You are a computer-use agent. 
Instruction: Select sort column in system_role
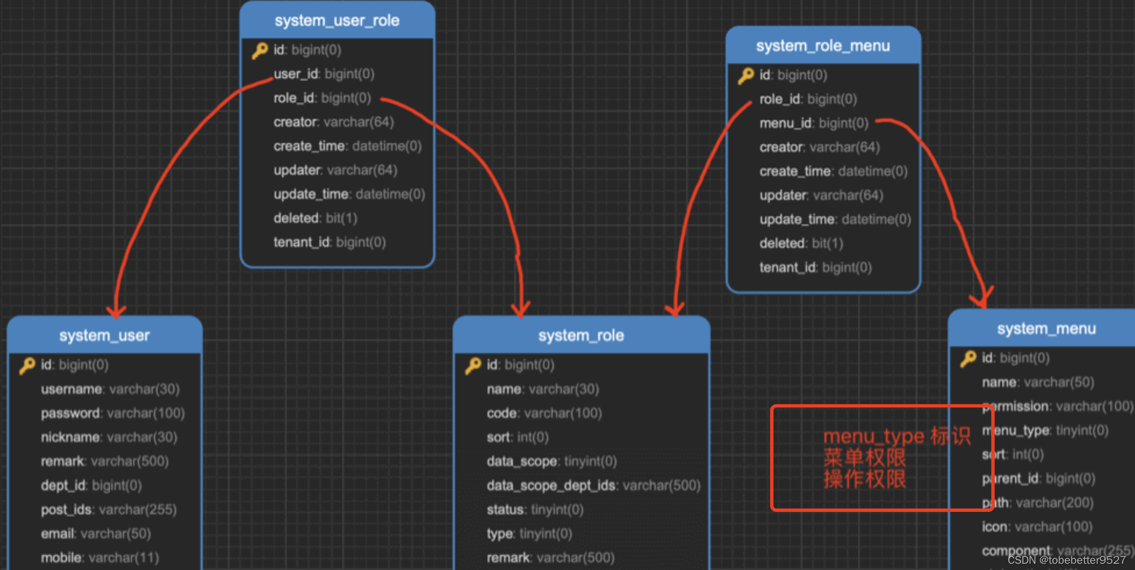[x=518, y=437]
